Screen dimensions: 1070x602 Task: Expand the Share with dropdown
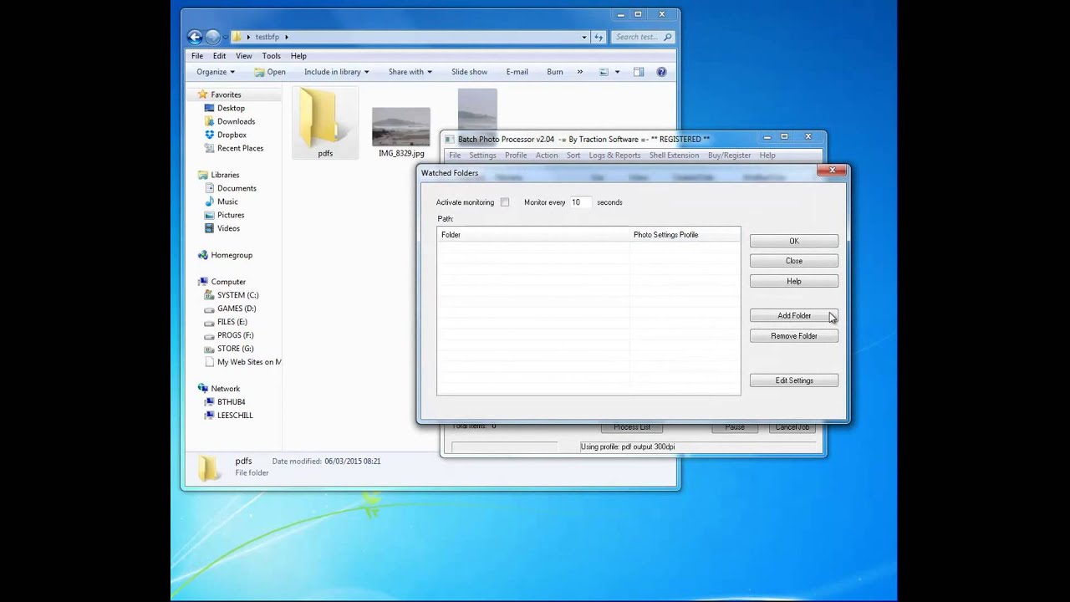click(x=410, y=72)
